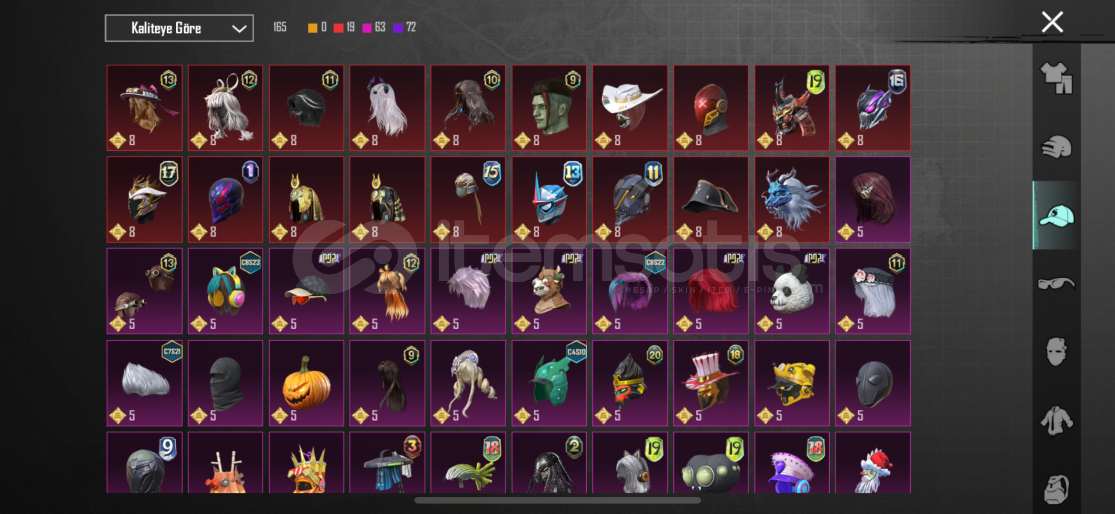Select the blue dragon mask item
Viewport: 1115px width, 514px height.
792,200
